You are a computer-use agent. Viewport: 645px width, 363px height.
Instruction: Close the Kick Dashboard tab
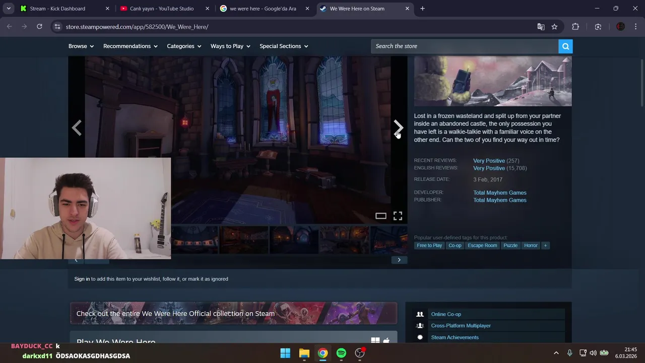[107, 9]
